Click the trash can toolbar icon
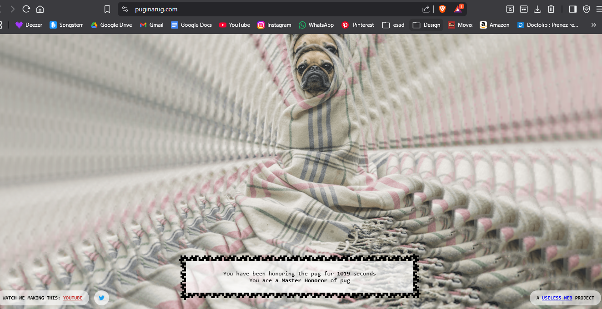602x309 pixels. click(x=551, y=9)
